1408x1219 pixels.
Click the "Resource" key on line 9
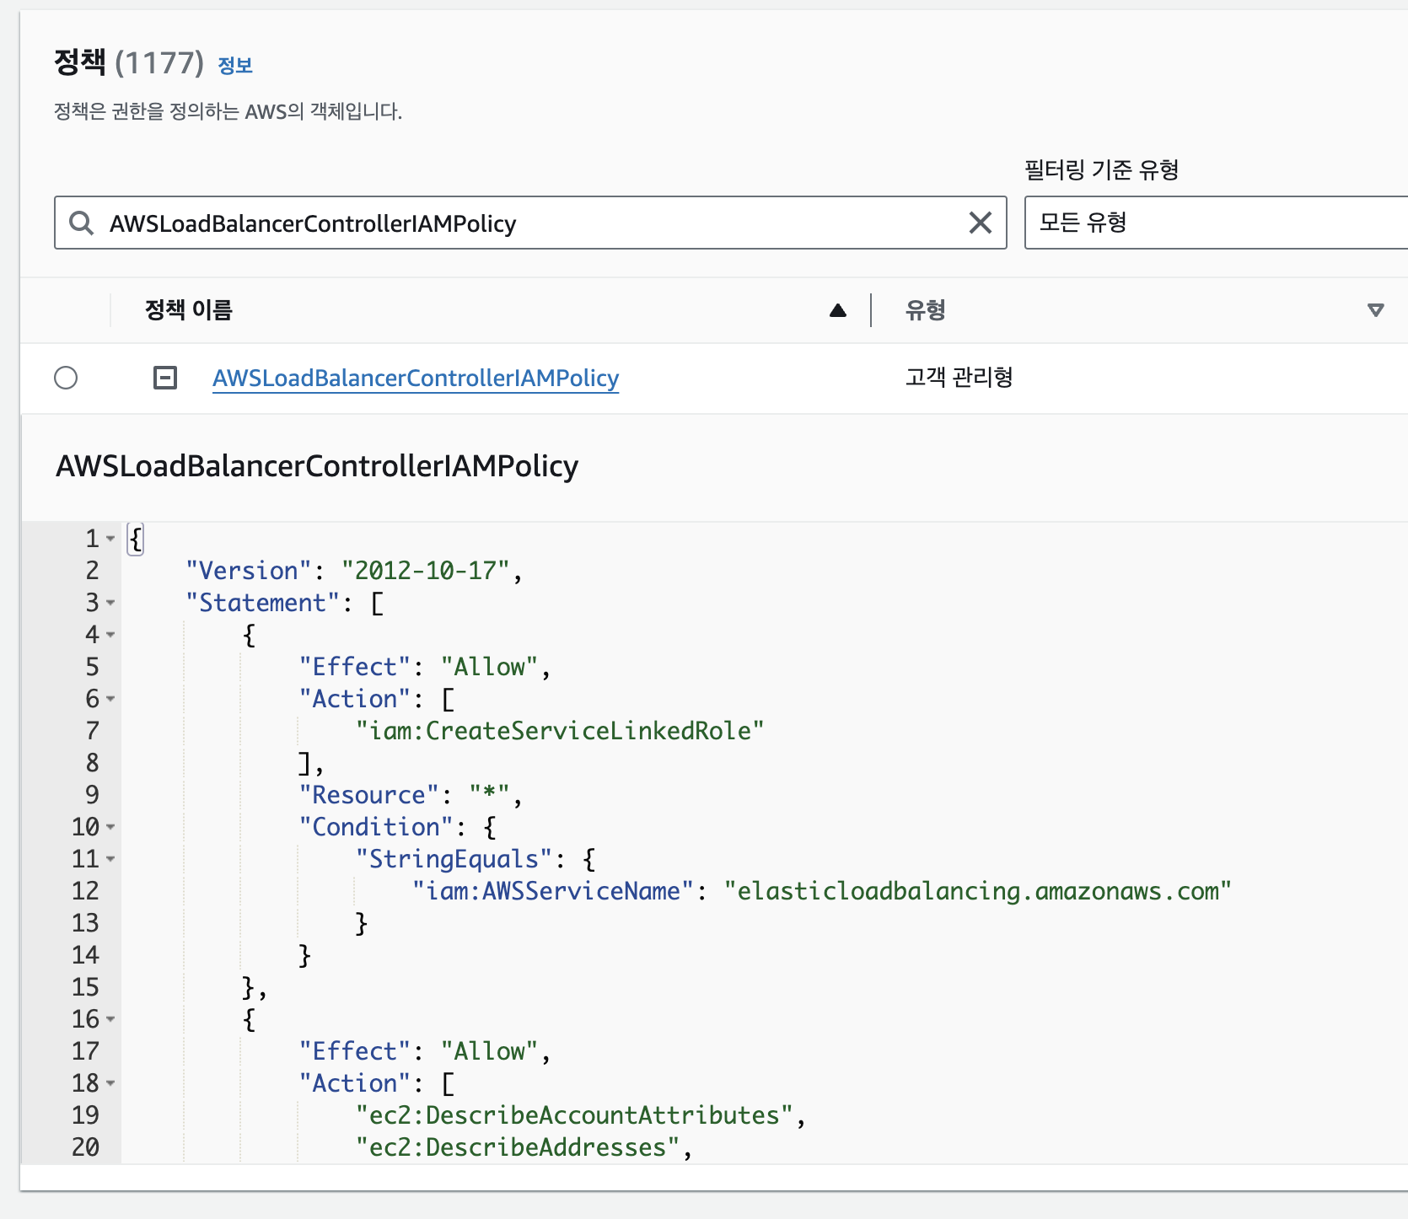369,795
